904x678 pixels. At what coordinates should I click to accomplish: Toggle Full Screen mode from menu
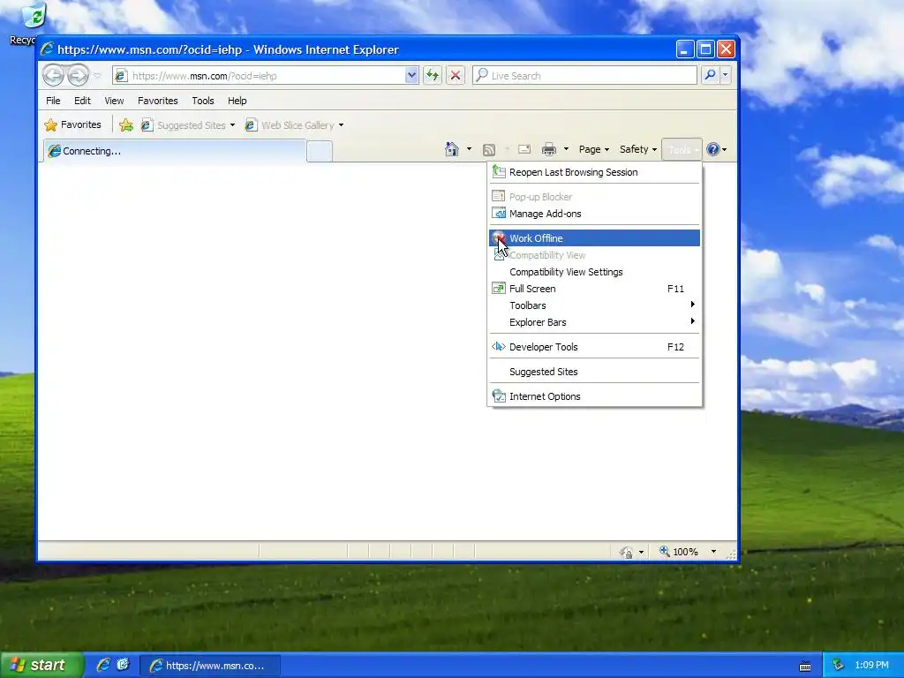(x=594, y=289)
